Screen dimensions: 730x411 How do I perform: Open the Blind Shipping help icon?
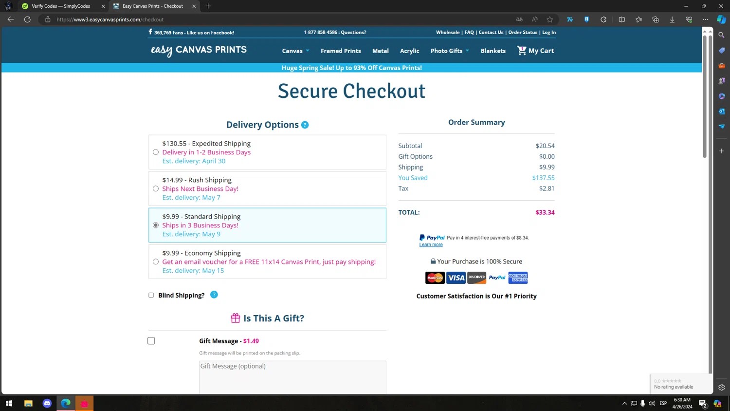pos(214,295)
